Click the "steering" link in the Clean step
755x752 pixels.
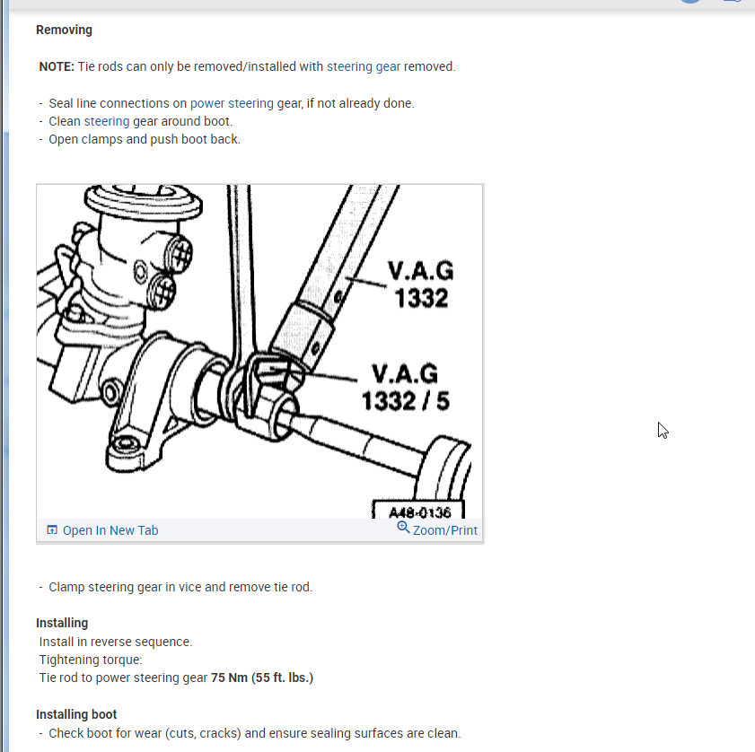click(x=107, y=120)
